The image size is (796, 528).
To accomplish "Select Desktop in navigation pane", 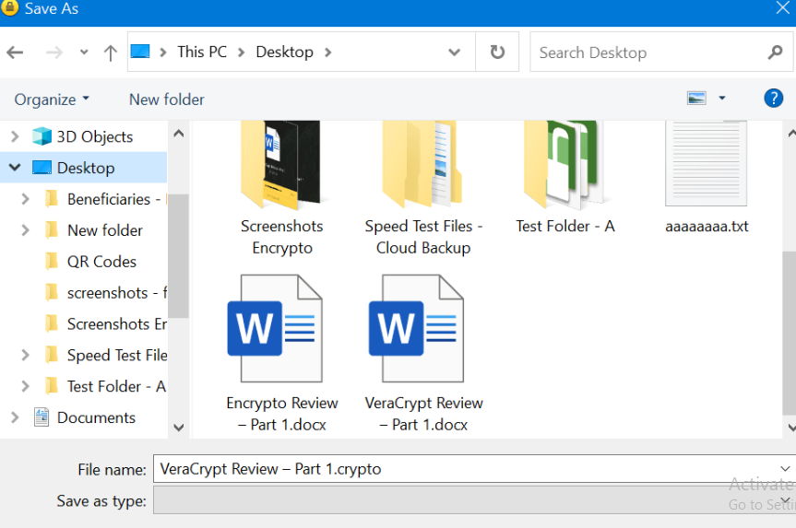I will pos(86,168).
